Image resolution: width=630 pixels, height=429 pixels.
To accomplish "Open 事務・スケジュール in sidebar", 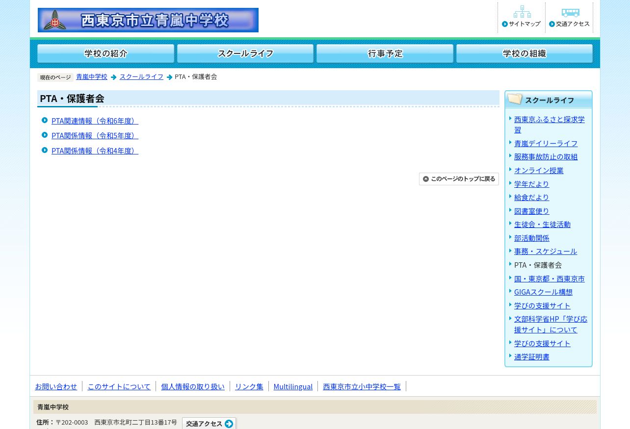I will [546, 251].
